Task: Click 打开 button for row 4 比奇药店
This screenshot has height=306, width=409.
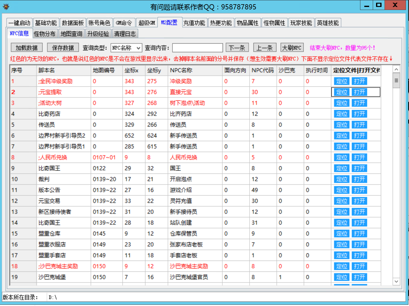Action: (x=359, y=114)
